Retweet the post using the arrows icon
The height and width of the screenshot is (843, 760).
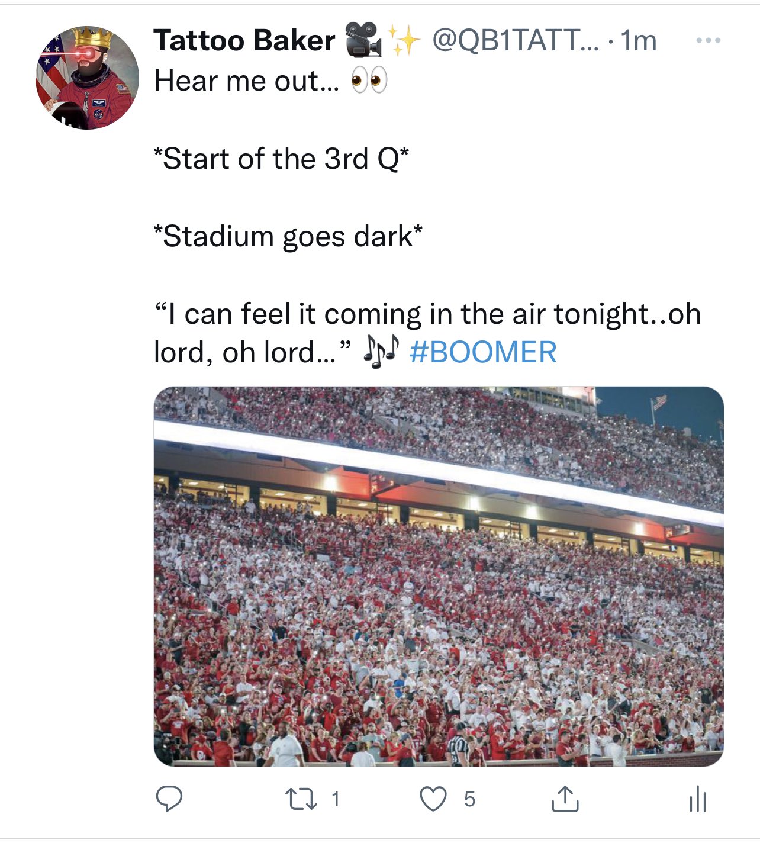pyautogui.click(x=301, y=799)
